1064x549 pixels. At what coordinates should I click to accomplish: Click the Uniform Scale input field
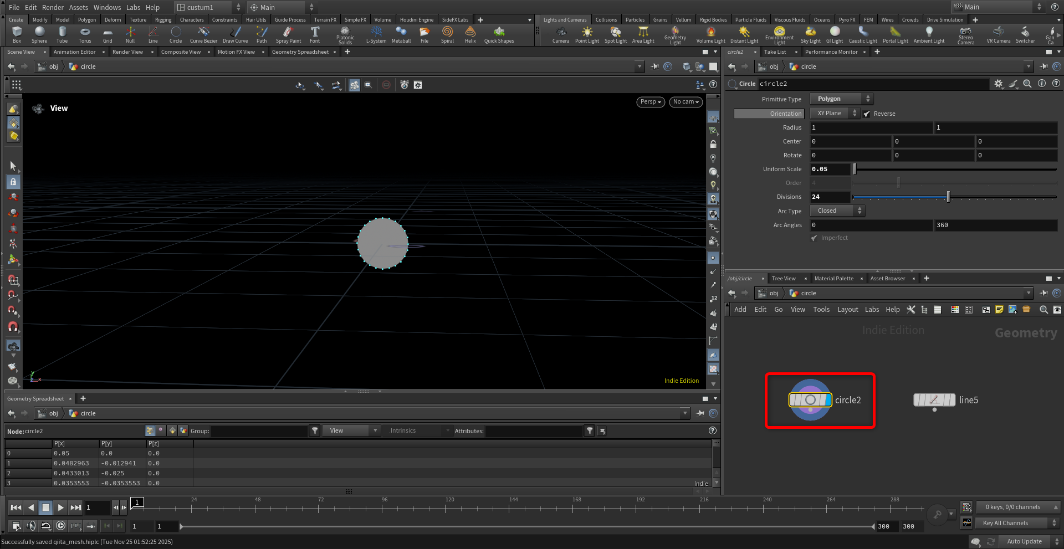tap(830, 170)
